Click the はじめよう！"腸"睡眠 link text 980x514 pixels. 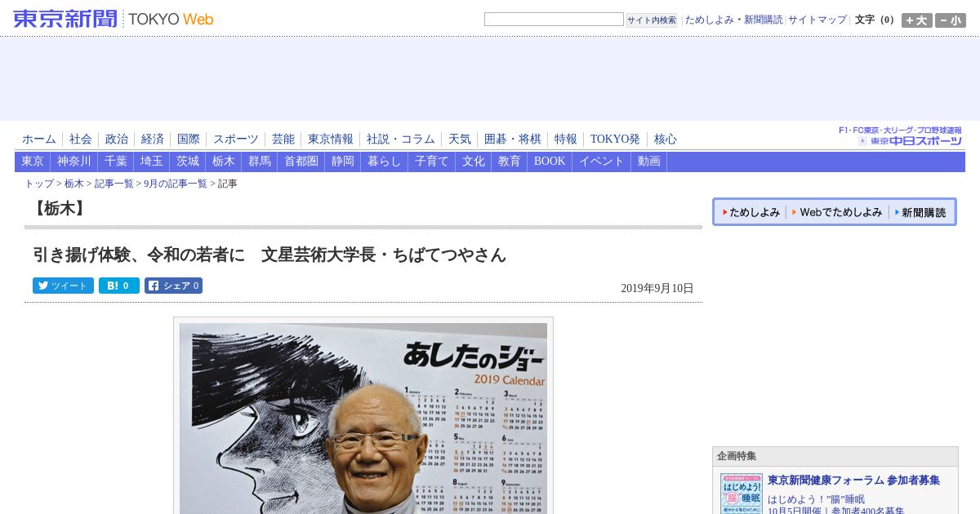tap(816, 499)
